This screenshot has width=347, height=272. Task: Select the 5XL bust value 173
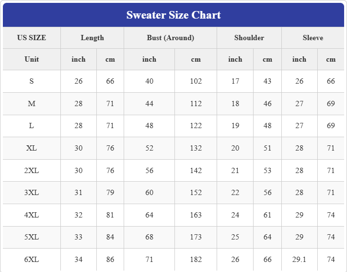tap(196, 237)
